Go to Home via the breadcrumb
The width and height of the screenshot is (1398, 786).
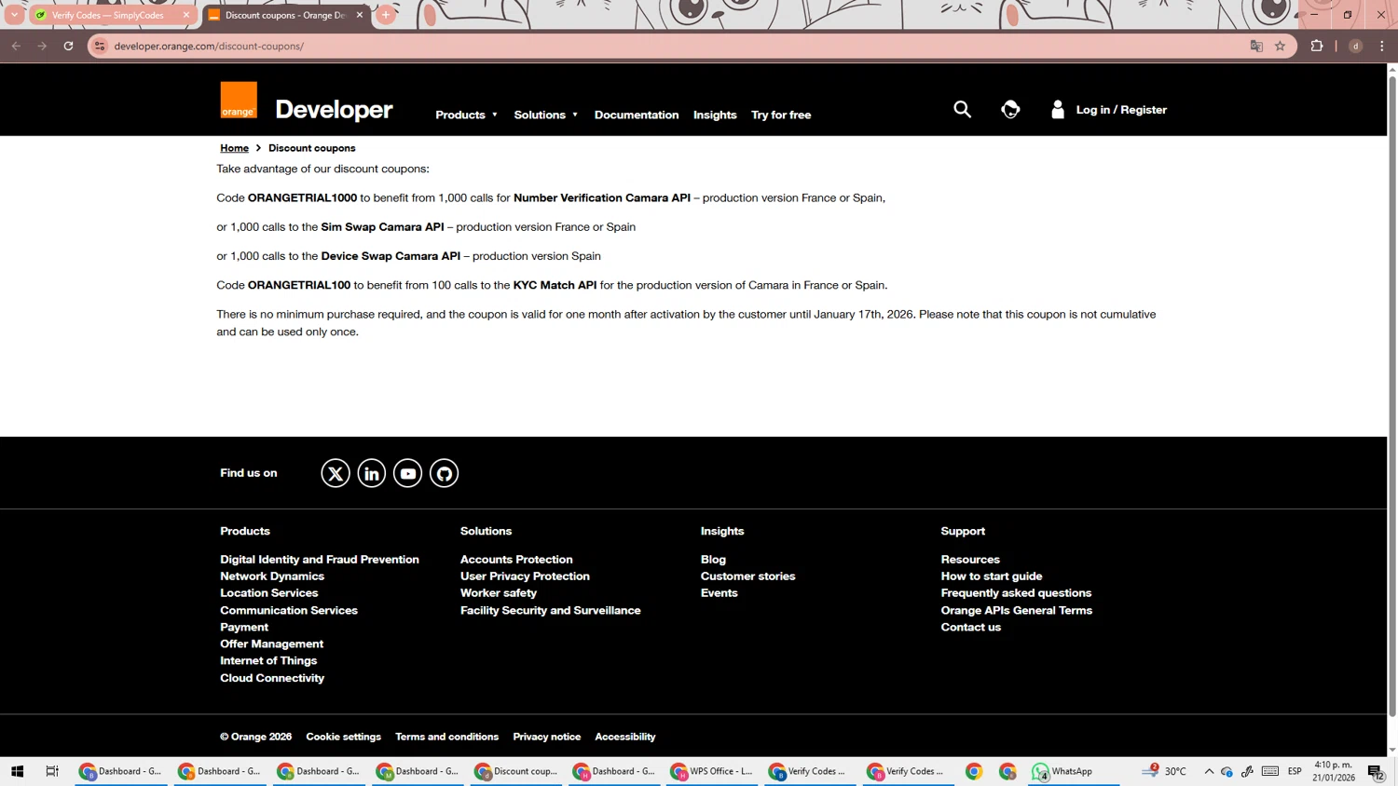click(234, 148)
